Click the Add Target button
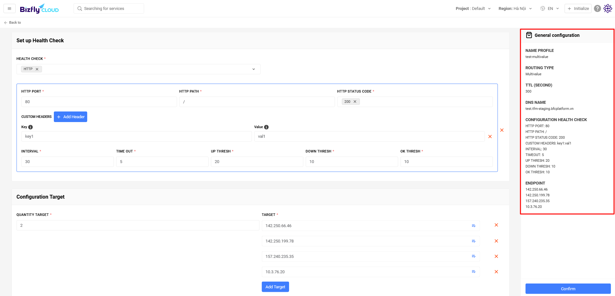Screen dimensions: 615x296 point(275,287)
